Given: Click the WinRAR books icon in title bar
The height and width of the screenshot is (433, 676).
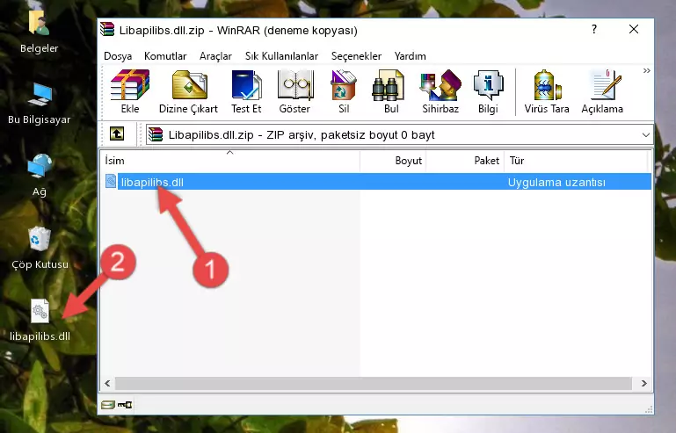Looking at the screenshot, I should (107, 29).
